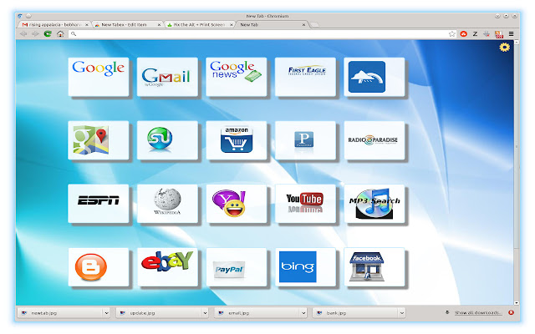This screenshot has width=535, height=334.
Task: Switch to the rising appalacia Gmail tab
Action: 54,24
